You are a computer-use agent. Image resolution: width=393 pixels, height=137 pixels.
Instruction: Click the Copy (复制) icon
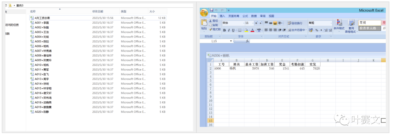pyautogui.click(x=210, y=25)
